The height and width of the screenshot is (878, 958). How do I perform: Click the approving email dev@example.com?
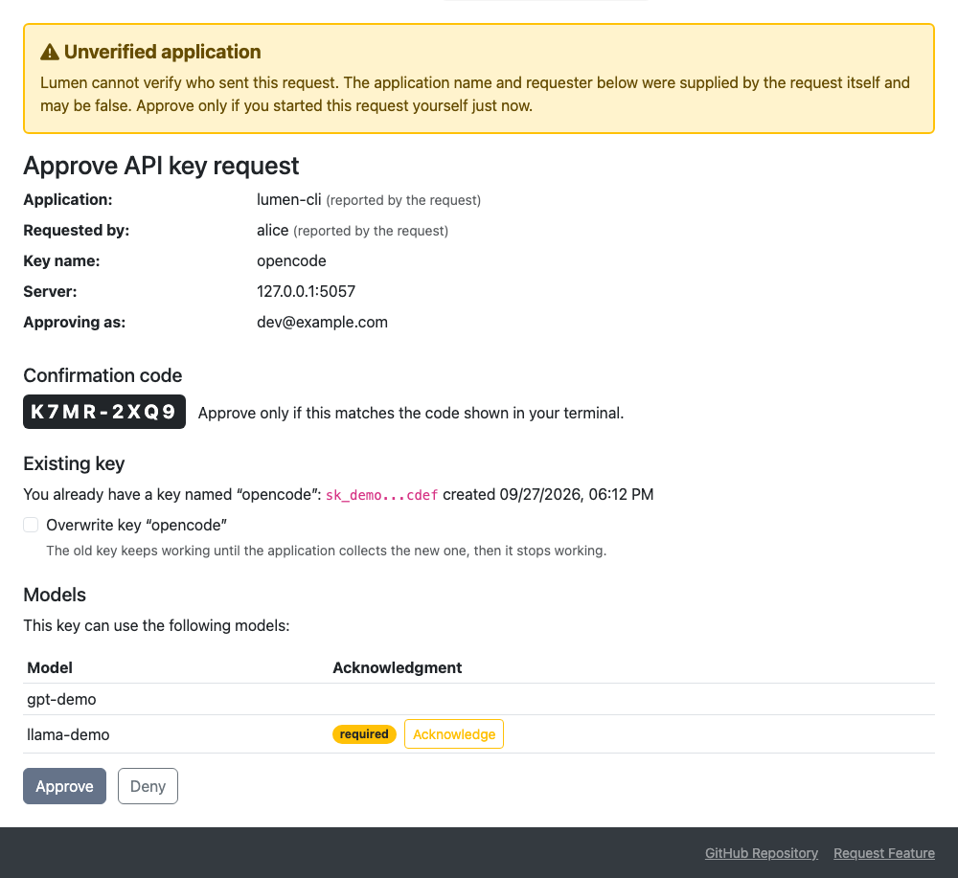pyautogui.click(x=322, y=322)
